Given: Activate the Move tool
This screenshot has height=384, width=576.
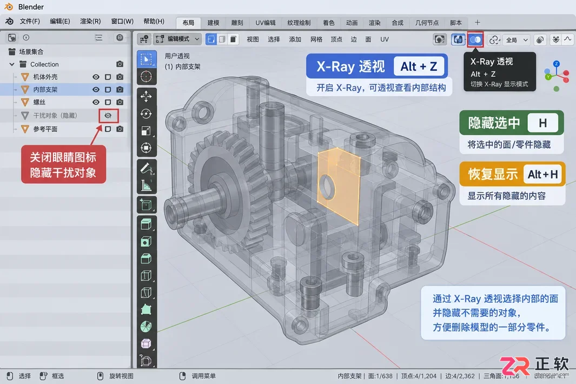Looking at the screenshot, I should [x=146, y=96].
